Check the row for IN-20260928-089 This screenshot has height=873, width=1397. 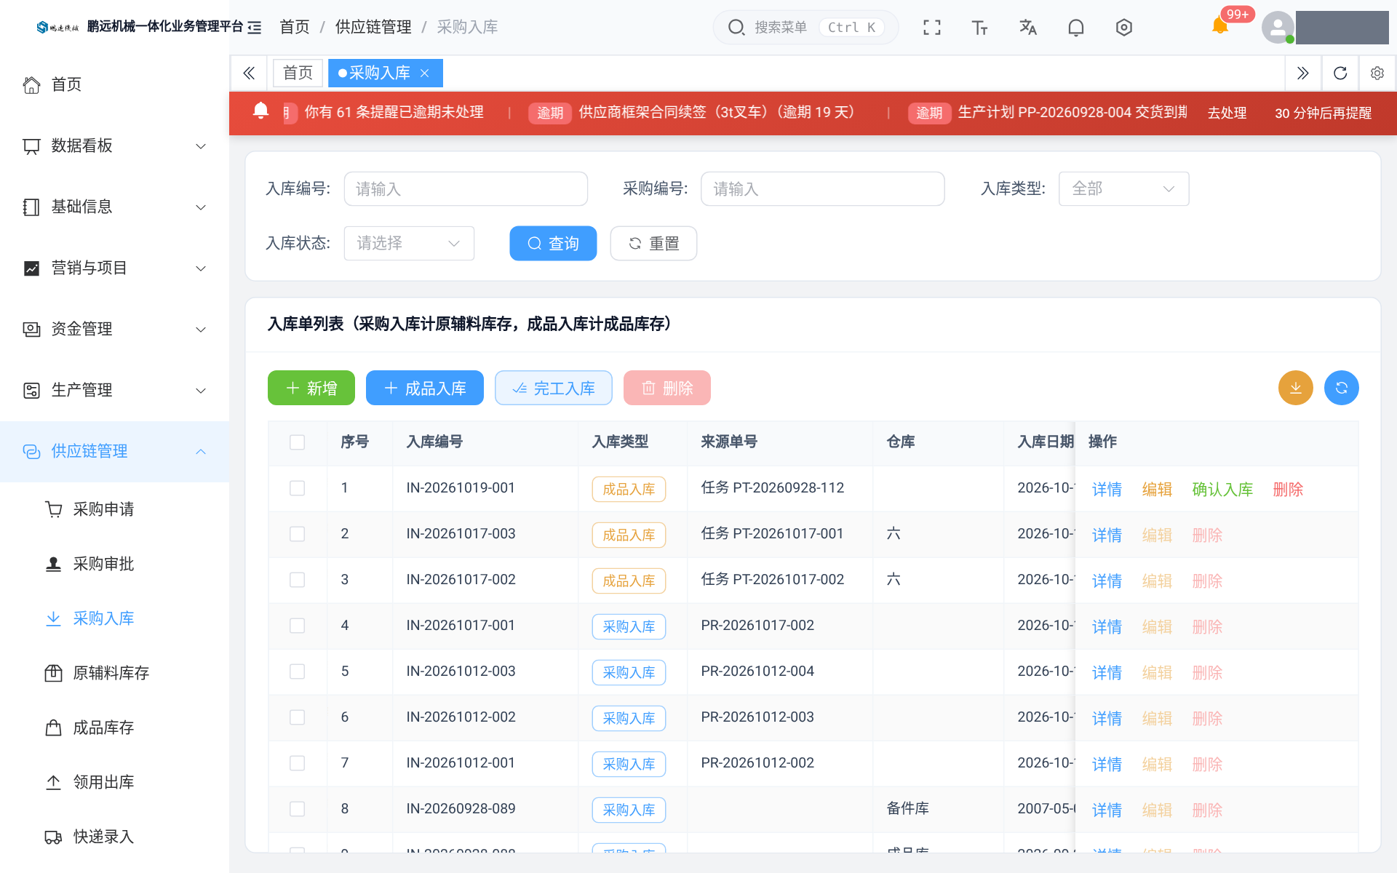click(297, 809)
